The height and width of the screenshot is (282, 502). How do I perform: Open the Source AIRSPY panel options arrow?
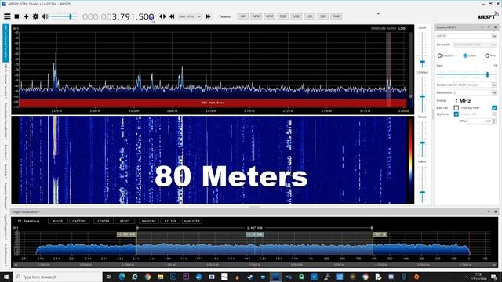[x=482, y=27]
